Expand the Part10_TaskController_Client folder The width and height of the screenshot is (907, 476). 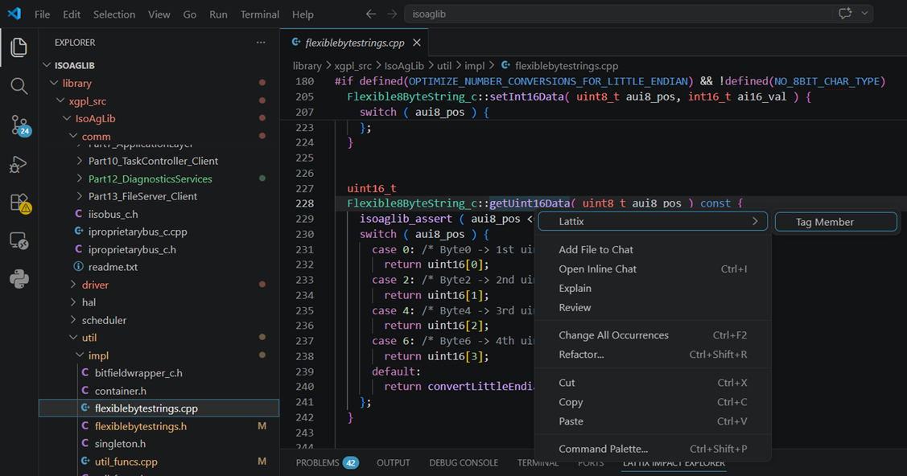79,161
